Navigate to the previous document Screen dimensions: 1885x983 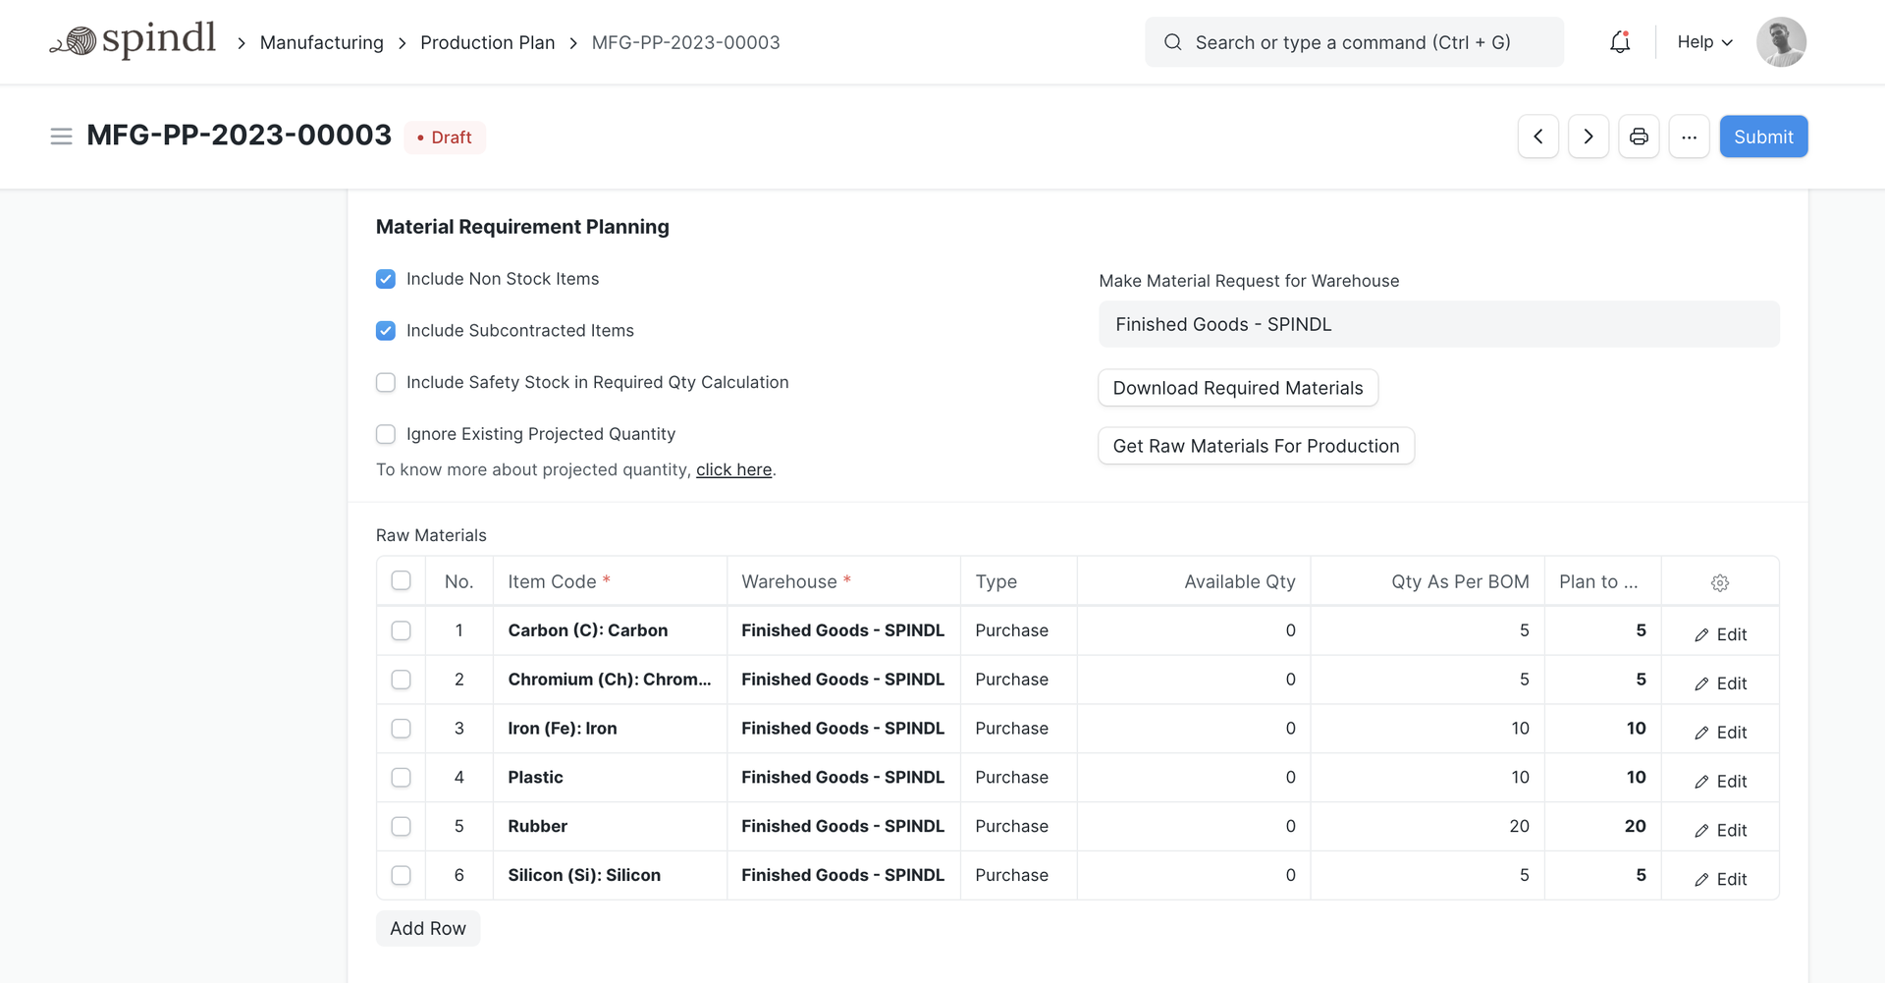(x=1537, y=137)
